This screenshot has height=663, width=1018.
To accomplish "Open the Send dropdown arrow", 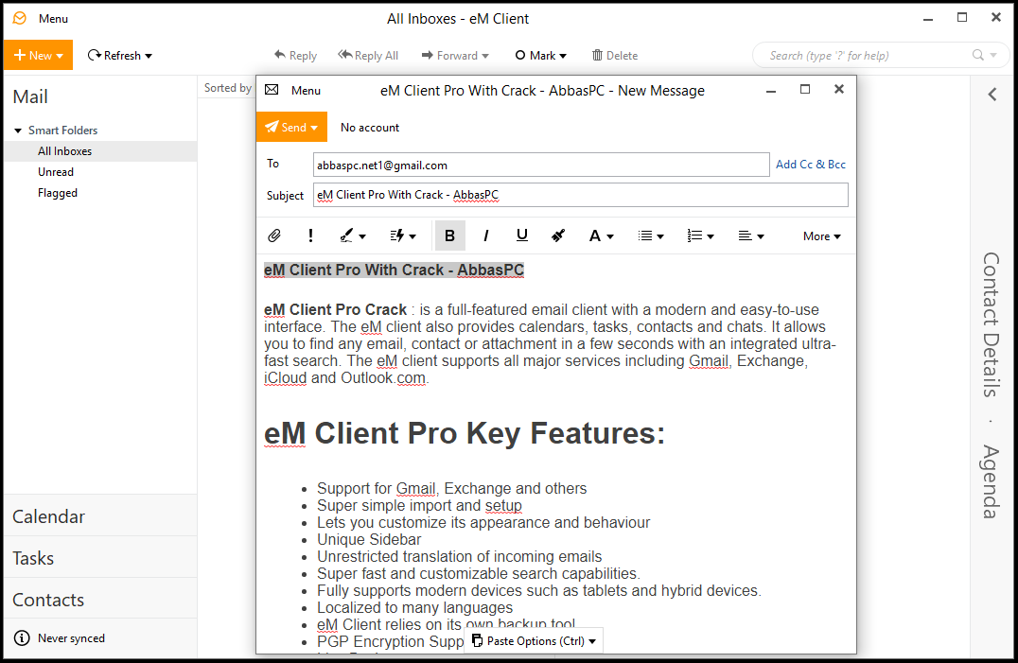I will 315,128.
